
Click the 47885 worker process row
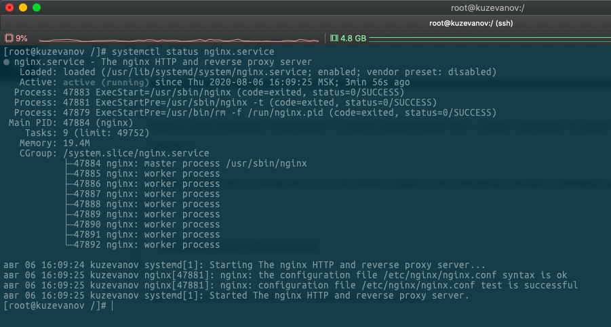142,174
